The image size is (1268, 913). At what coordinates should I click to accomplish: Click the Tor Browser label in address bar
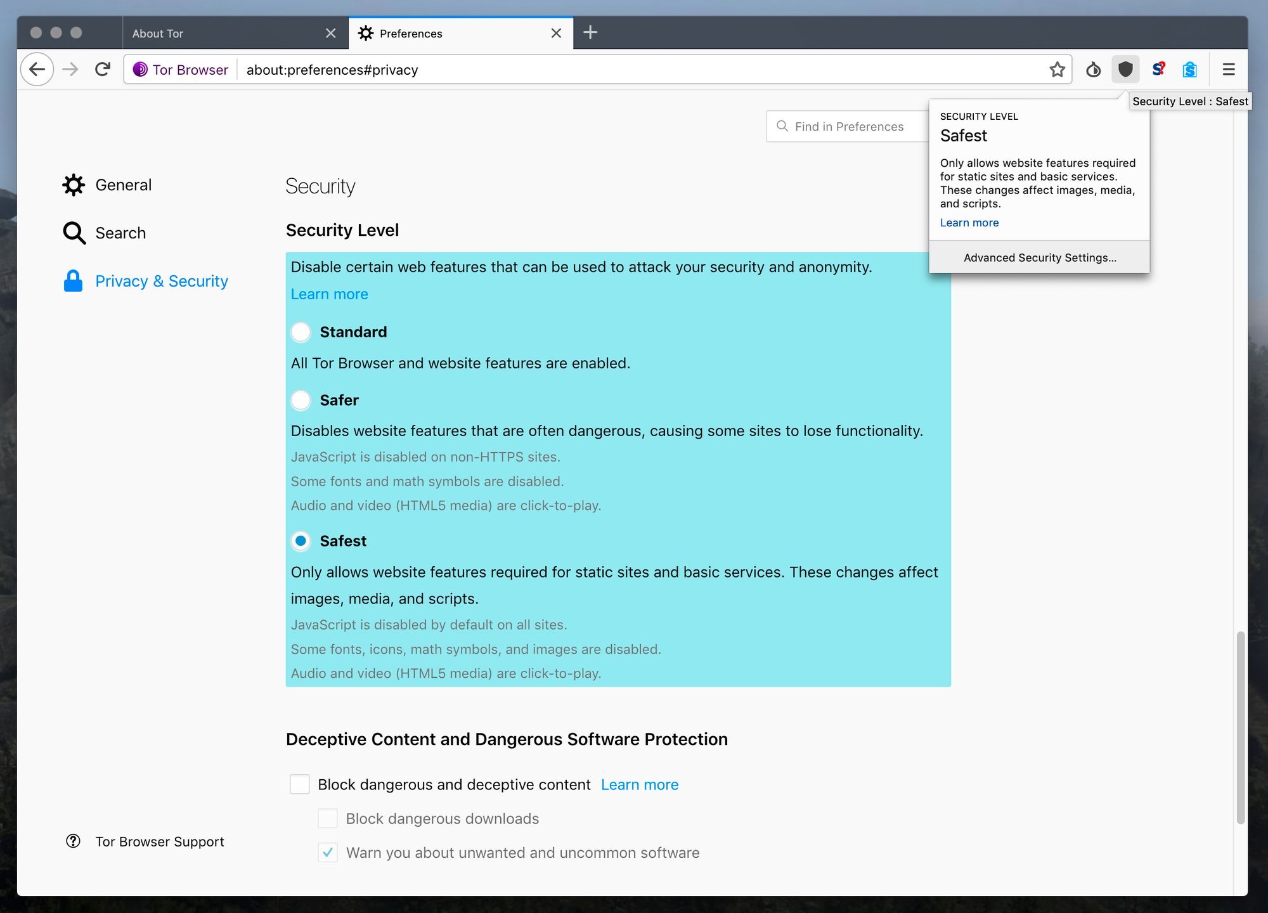(x=179, y=70)
